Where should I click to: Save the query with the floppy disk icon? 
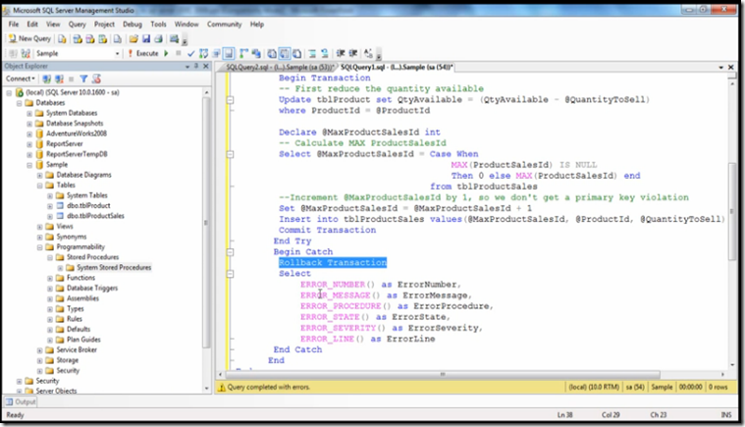(x=146, y=39)
